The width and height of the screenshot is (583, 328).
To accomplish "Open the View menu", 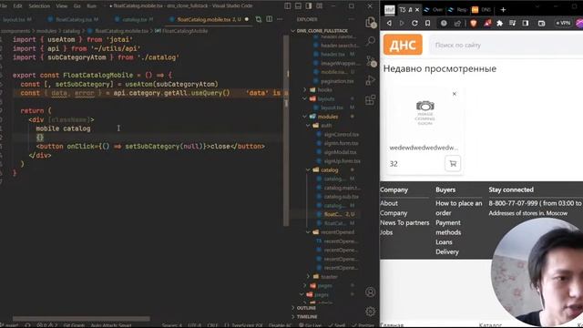I will pyautogui.click(x=62, y=6).
